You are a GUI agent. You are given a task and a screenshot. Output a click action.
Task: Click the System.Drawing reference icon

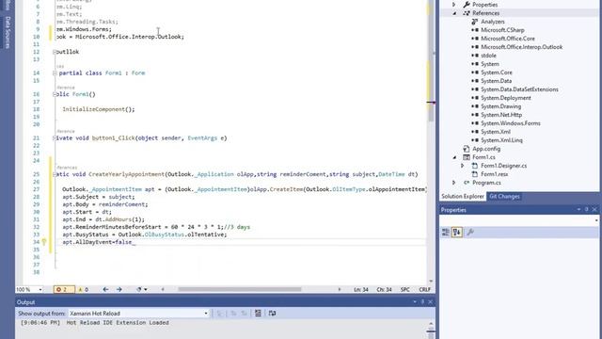click(475, 106)
